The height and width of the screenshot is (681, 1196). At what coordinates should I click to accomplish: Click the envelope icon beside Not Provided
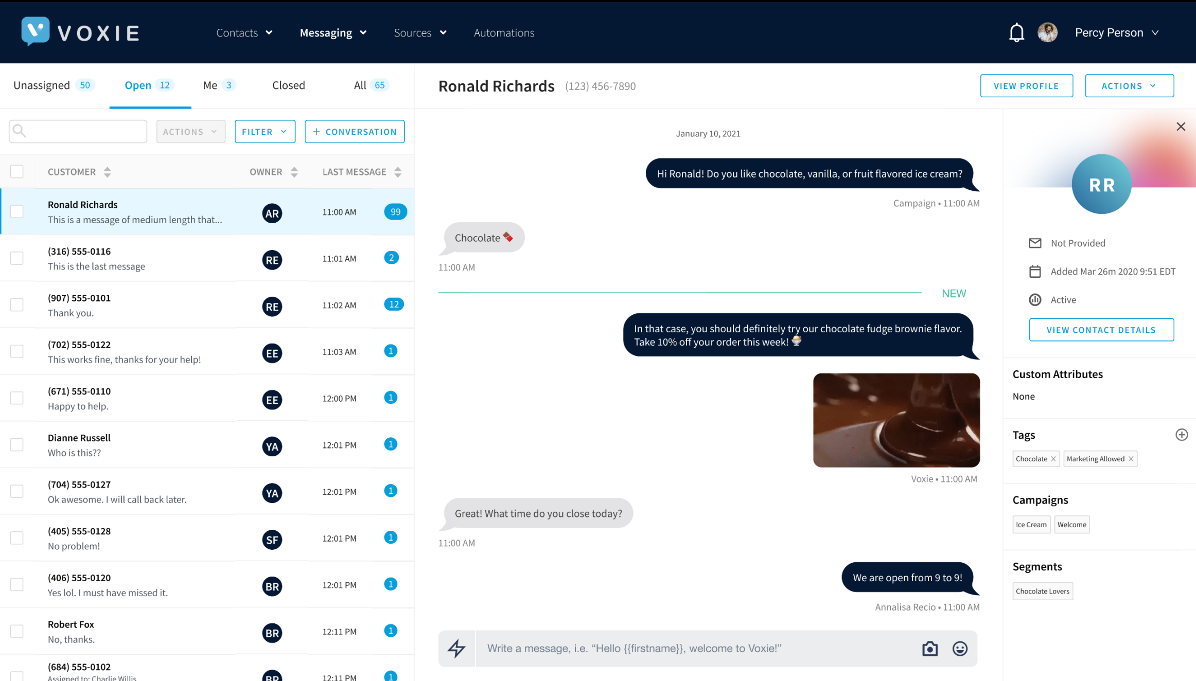[x=1035, y=243]
